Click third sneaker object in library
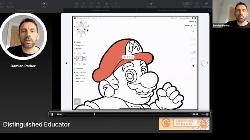 pyautogui.click(x=193, y=52)
